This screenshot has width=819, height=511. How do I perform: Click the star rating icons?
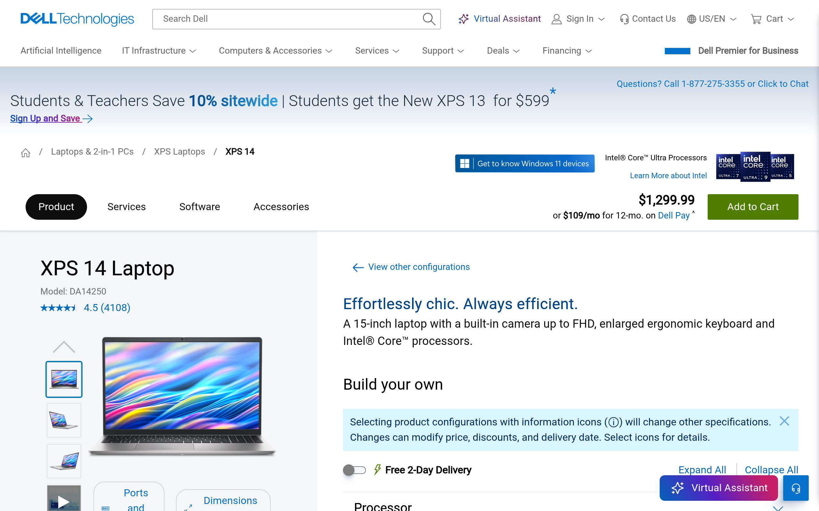59,308
